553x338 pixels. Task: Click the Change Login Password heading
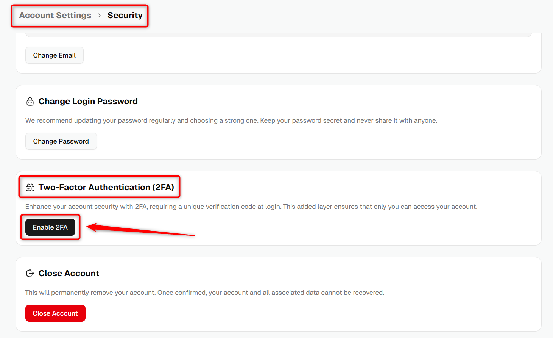[88, 102]
